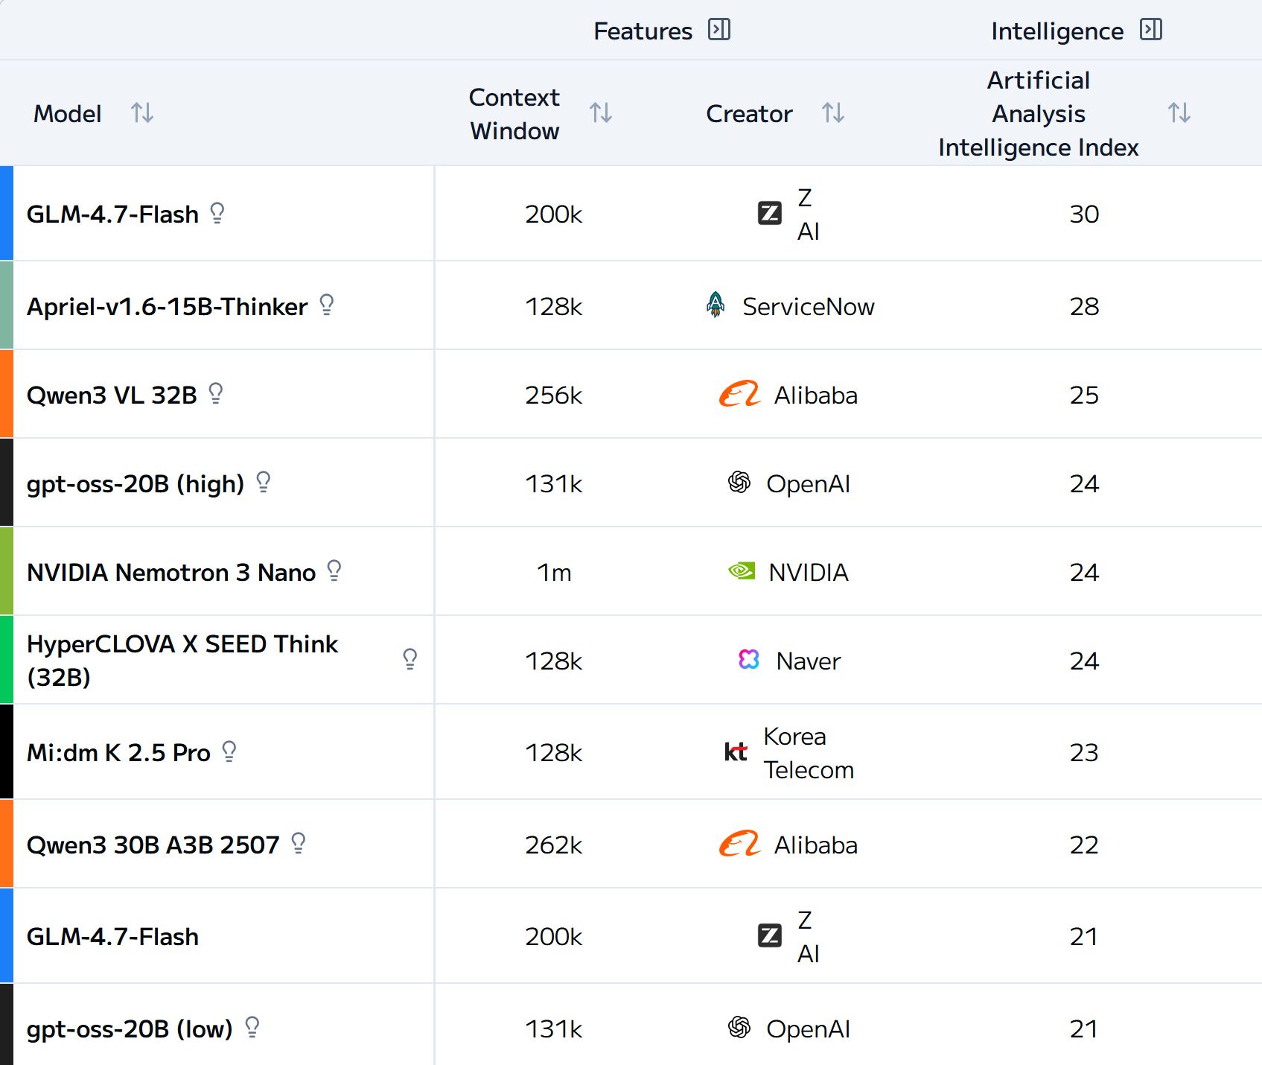Sort by Context Window column
The height and width of the screenshot is (1065, 1262).
point(601,113)
